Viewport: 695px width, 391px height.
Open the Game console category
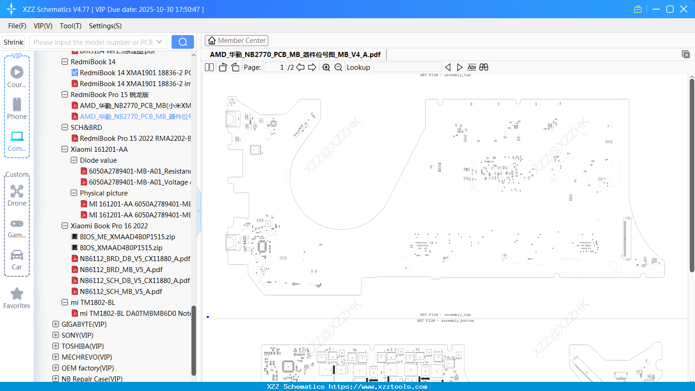[x=17, y=228]
